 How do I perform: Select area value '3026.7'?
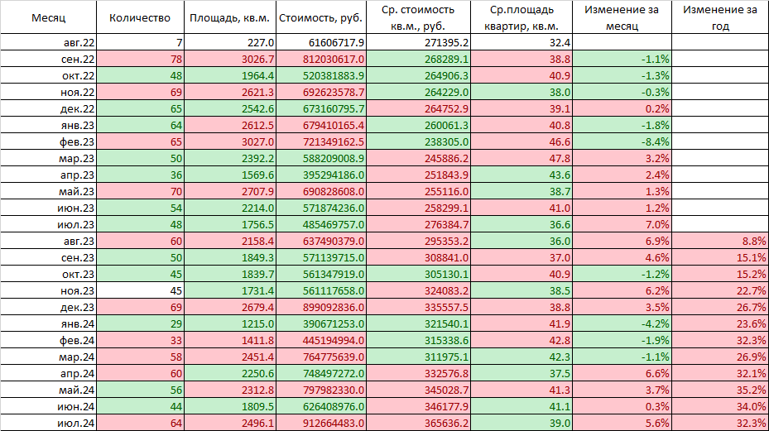230,59
